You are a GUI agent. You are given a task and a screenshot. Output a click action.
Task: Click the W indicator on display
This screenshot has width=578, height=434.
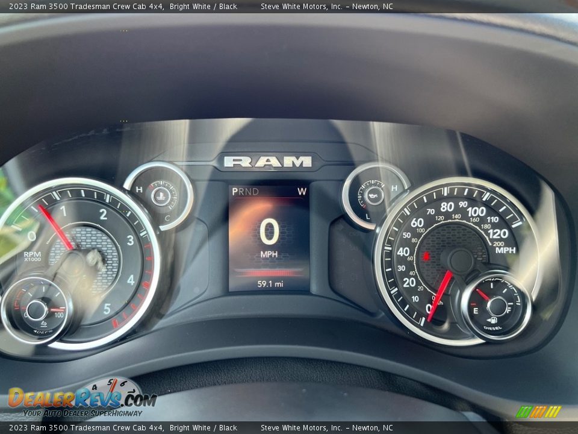coord(302,191)
